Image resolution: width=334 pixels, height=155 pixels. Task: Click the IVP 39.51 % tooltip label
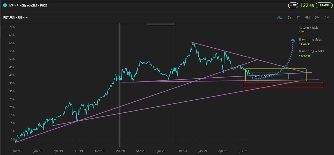[262, 76]
